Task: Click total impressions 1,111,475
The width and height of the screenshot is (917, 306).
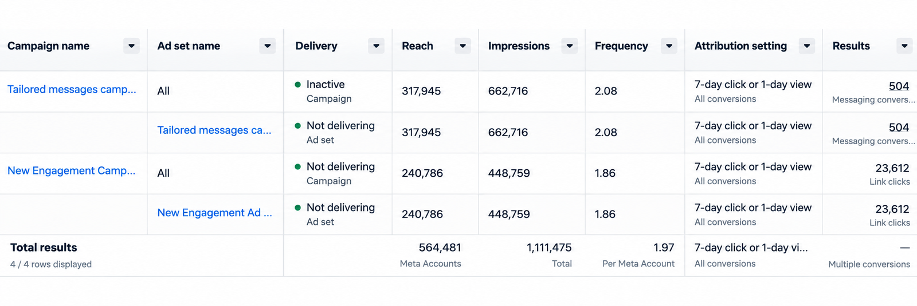Action: [549, 248]
